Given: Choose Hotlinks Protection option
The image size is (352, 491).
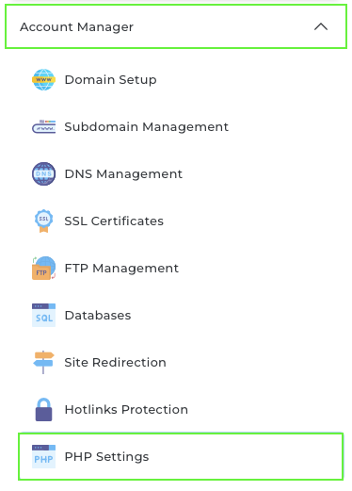Looking at the screenshot, I should 126,410.
